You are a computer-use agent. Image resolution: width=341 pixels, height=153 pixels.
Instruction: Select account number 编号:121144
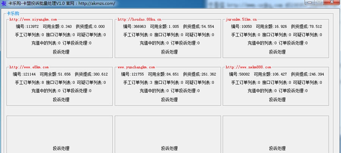(24, 74)
